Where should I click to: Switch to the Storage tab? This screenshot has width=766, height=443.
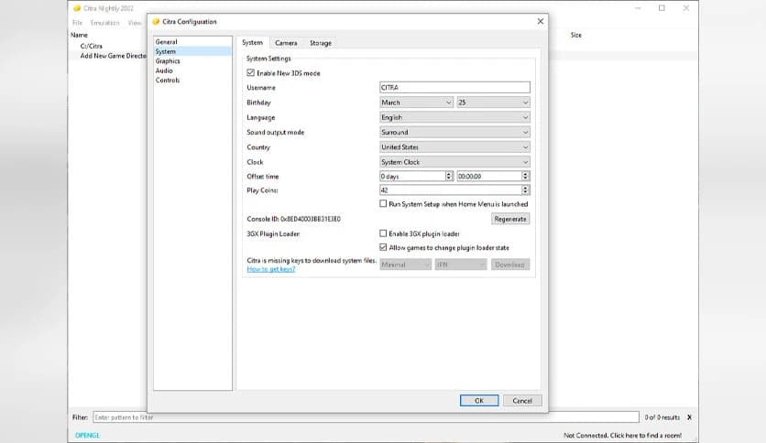coord(321,43)
